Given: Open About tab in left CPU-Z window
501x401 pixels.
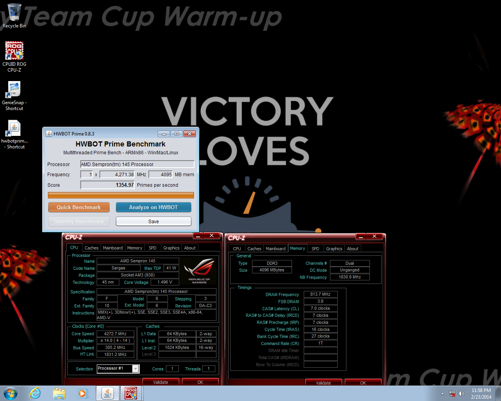Looking at the screenshot, I should [x=190, y=248].
